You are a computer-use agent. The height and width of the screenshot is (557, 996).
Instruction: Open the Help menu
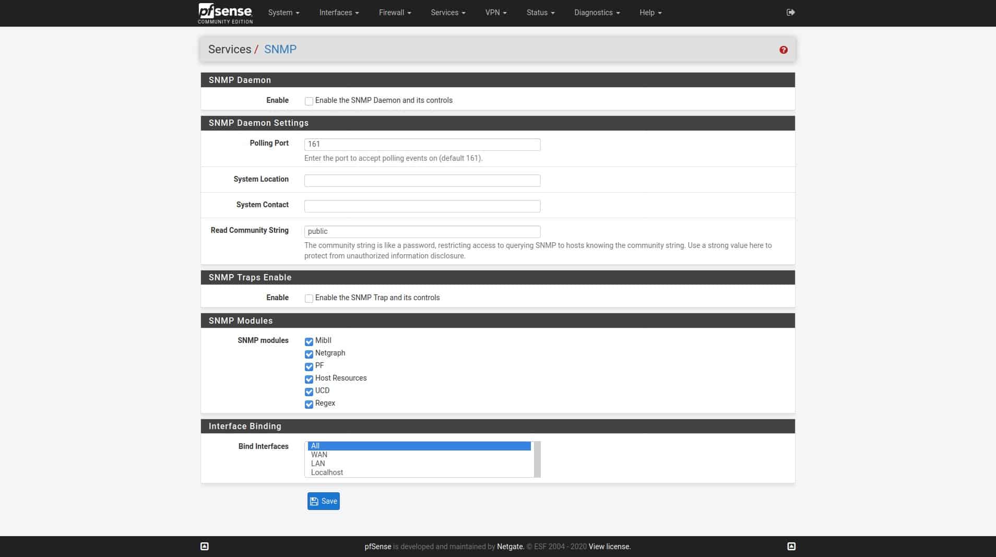coord(650,13)
